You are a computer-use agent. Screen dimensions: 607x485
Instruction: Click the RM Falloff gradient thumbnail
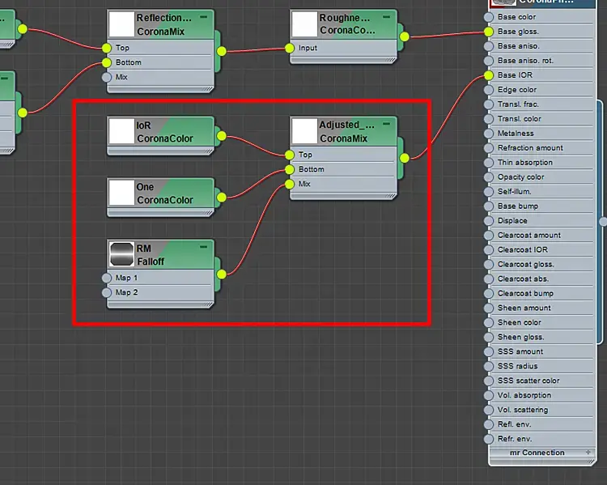tap(121, 254)
